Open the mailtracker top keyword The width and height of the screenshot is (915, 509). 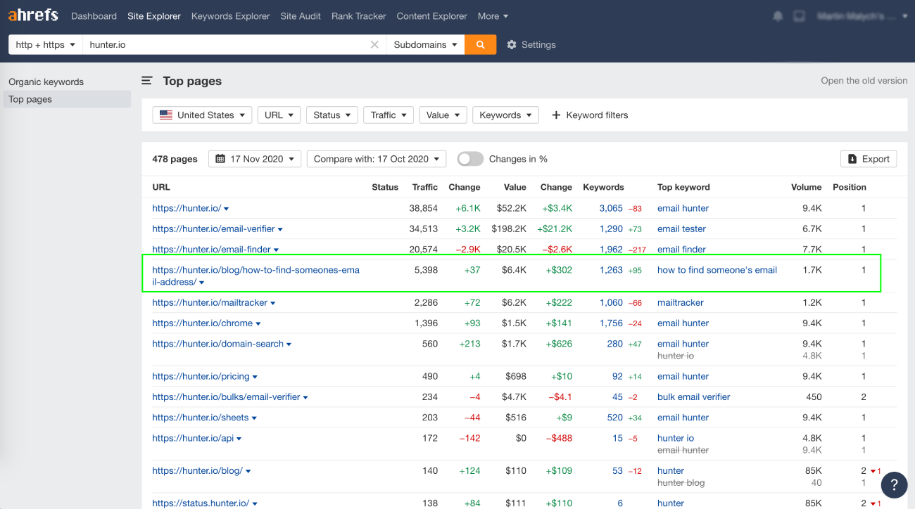coord(681,302)
